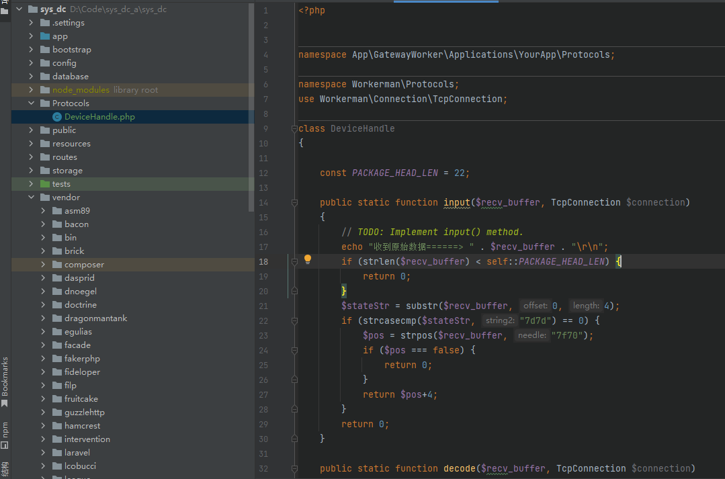The height and width of the screenshot is (479, 725).
Task: Select the fruitcake folder name
Action: click(81, 398)
